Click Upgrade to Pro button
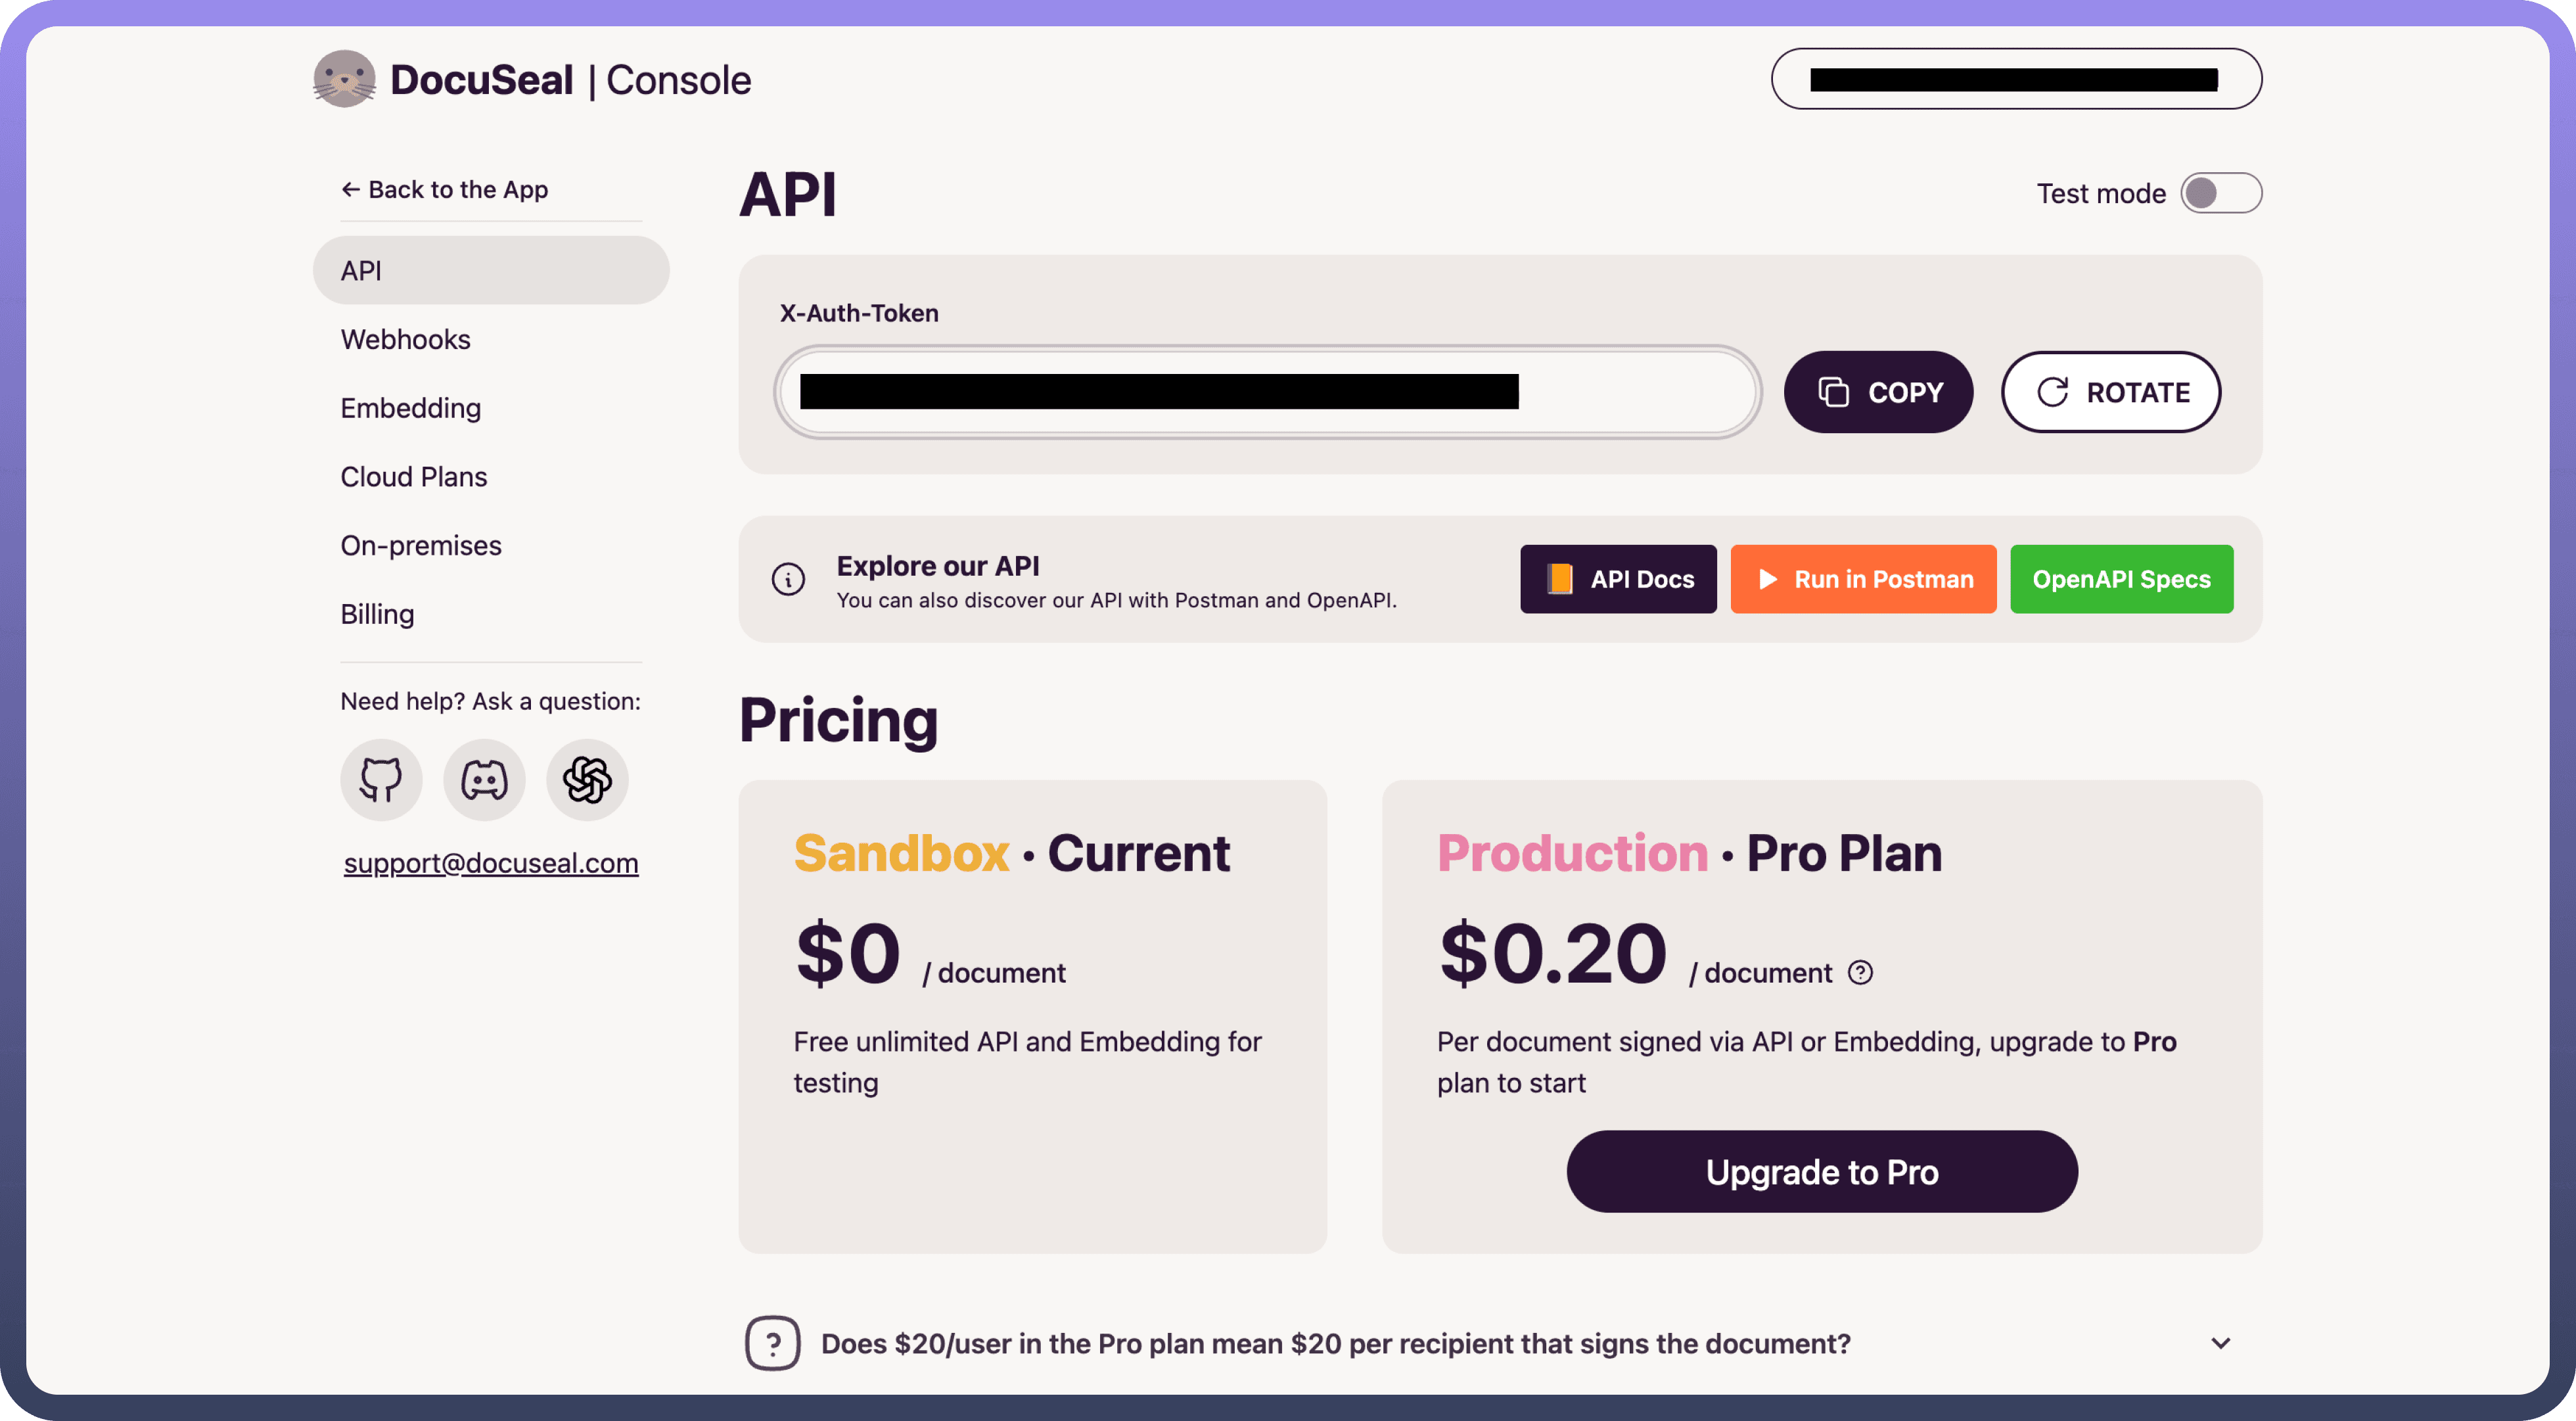This screenshot has width=2576, height=1421. pos(1821,1172)
